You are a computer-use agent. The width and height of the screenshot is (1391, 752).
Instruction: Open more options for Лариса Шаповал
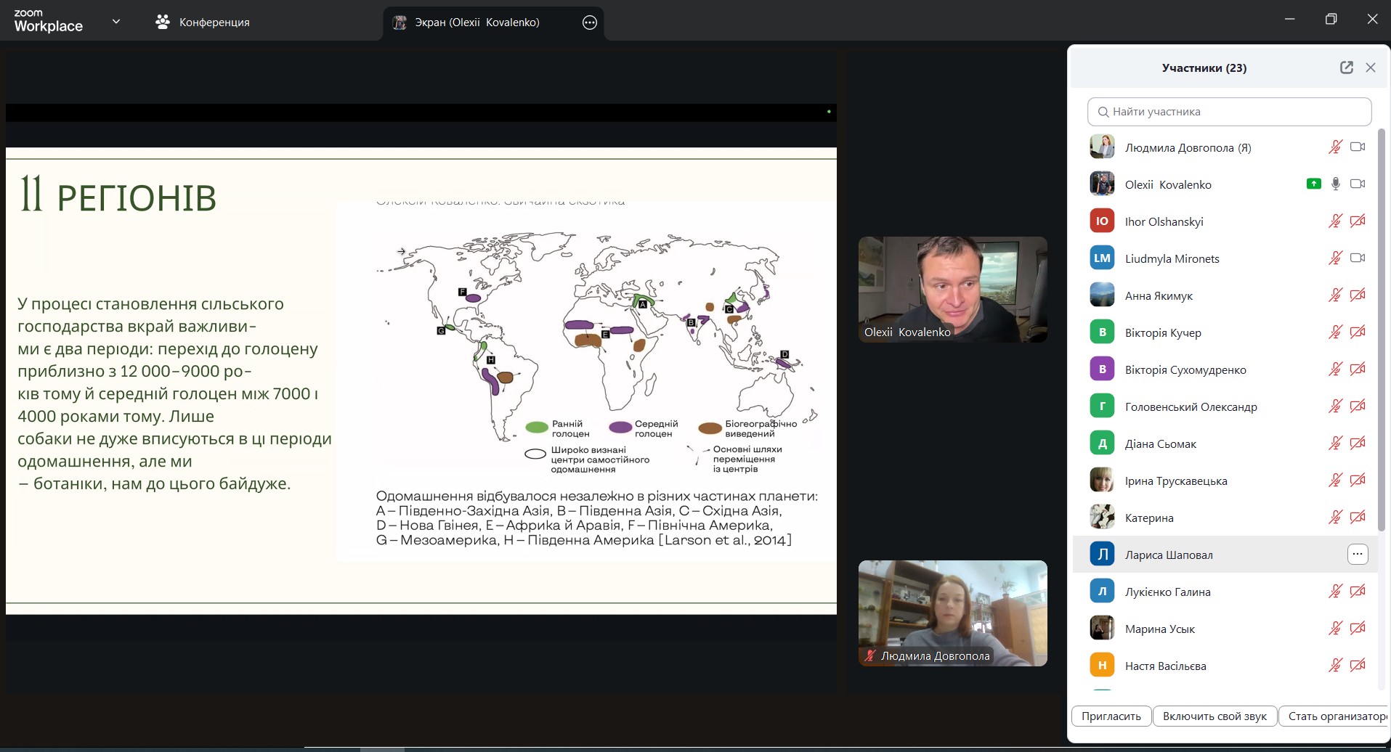[1357, 555]
